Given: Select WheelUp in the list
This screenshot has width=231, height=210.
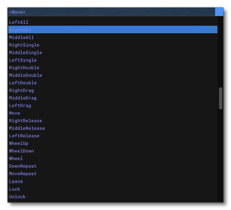Looking at the screenshot, I should click(x=19, y=143).
